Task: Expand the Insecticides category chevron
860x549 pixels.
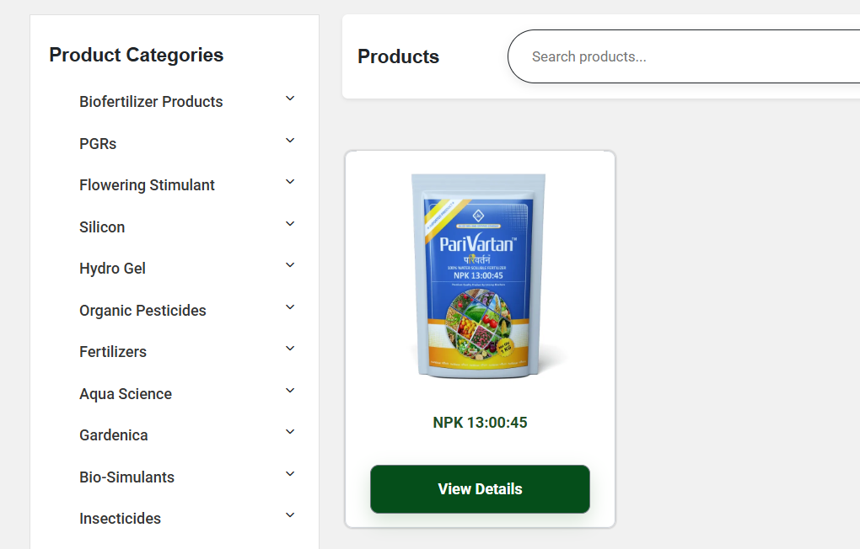Action: tap(290, 515)
